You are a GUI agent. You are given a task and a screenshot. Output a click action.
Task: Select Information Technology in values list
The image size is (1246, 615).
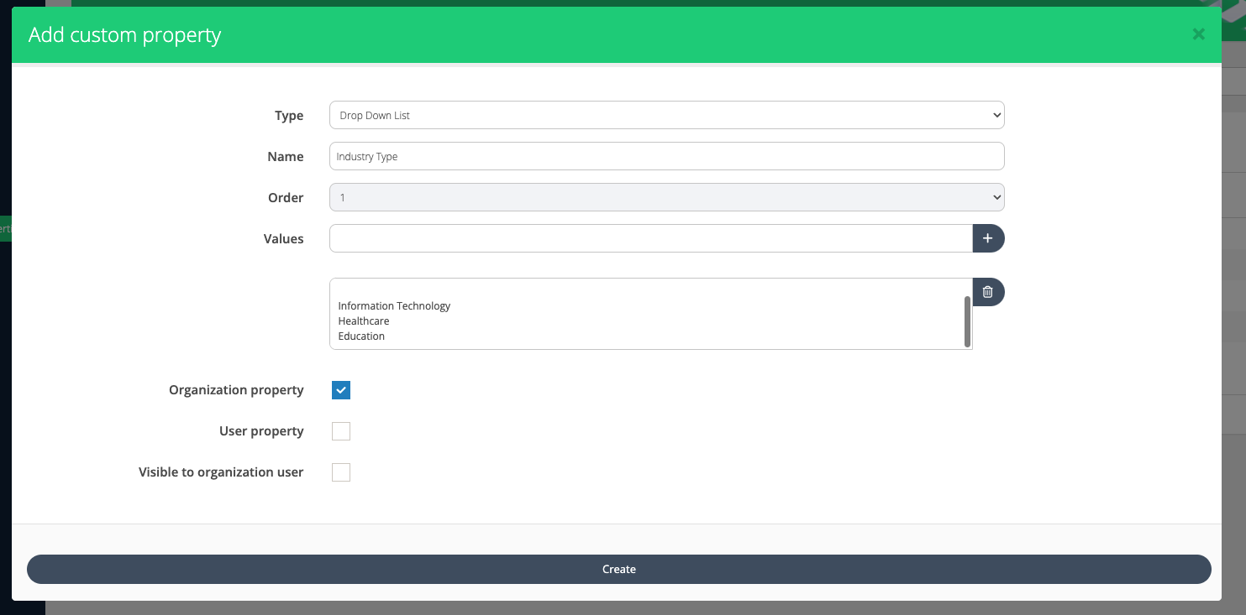tap(394, 306)
